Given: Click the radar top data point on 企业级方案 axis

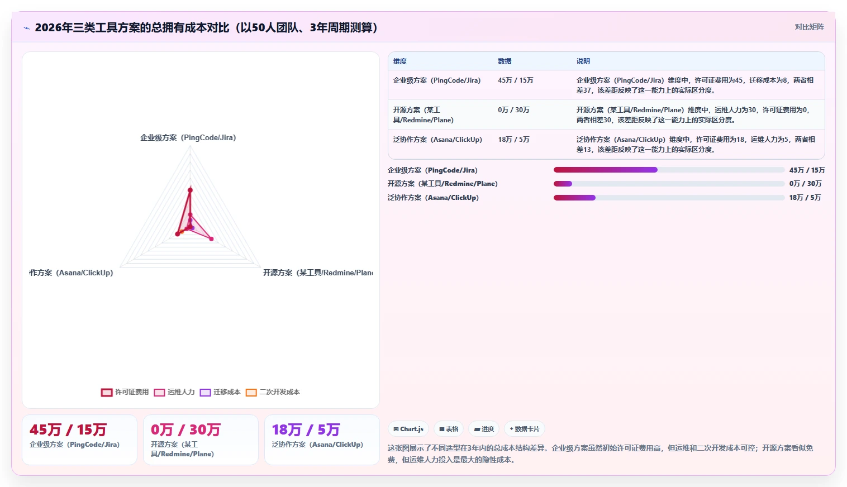Looking at the screenshot, I should point(190,190).
